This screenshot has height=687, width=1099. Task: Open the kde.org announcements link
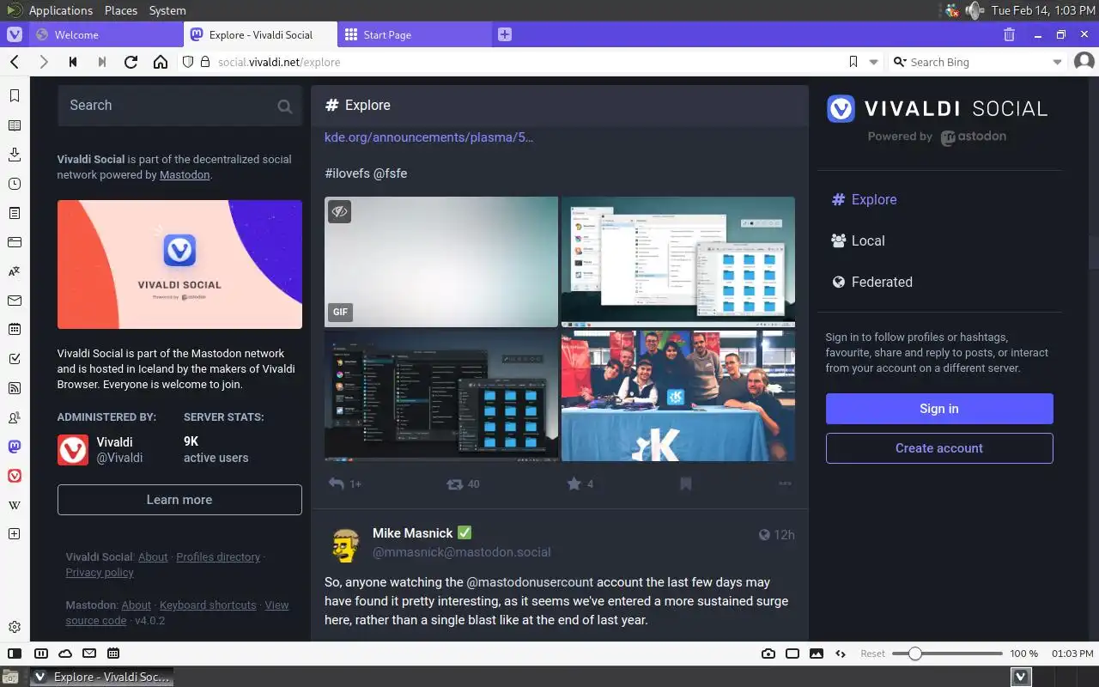tap(428, 137)
